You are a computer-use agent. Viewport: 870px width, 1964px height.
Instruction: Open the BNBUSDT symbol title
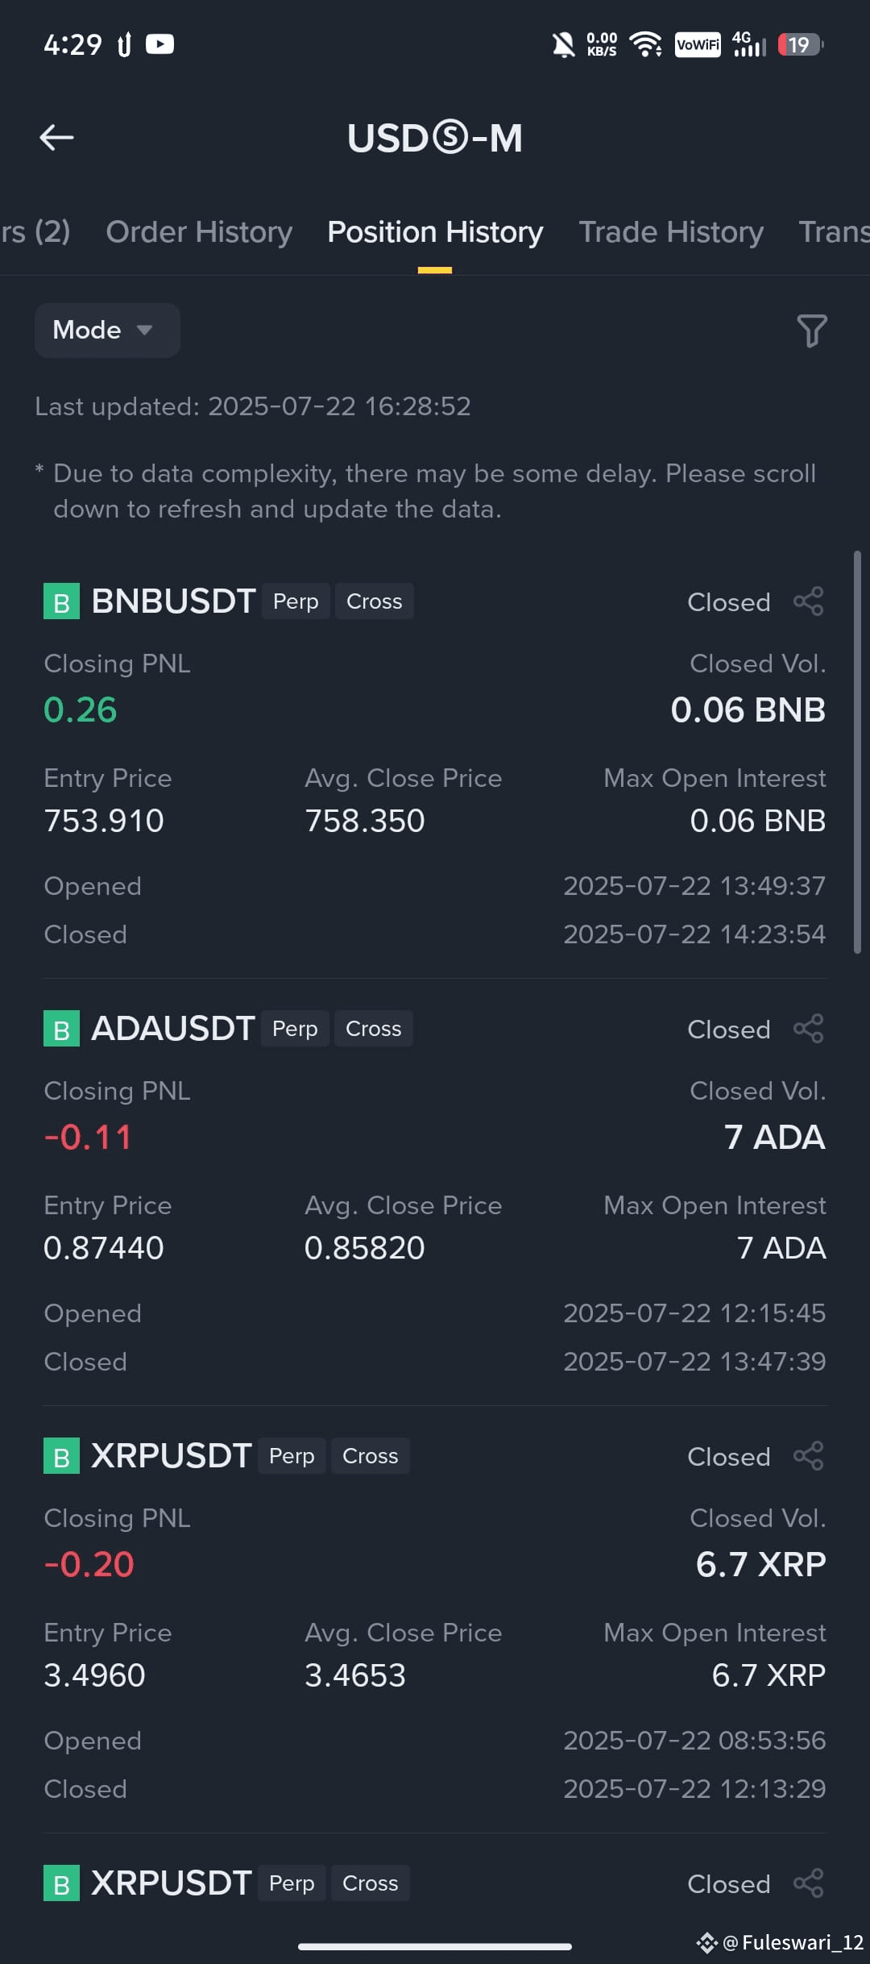pos(174,601)
